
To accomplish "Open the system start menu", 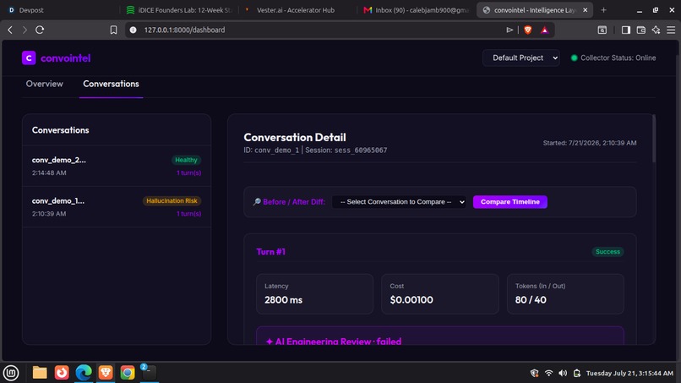I will [11, 373].
